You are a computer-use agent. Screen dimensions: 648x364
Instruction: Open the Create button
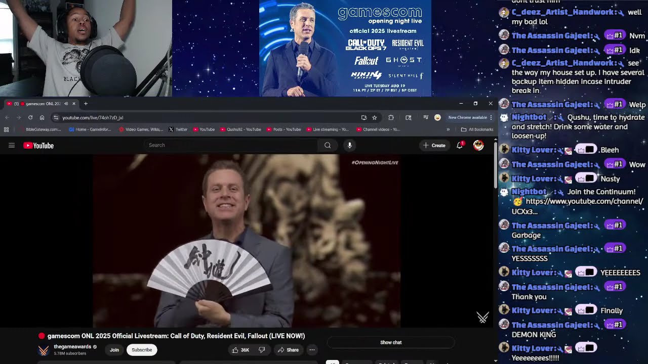tap(434, 145)
